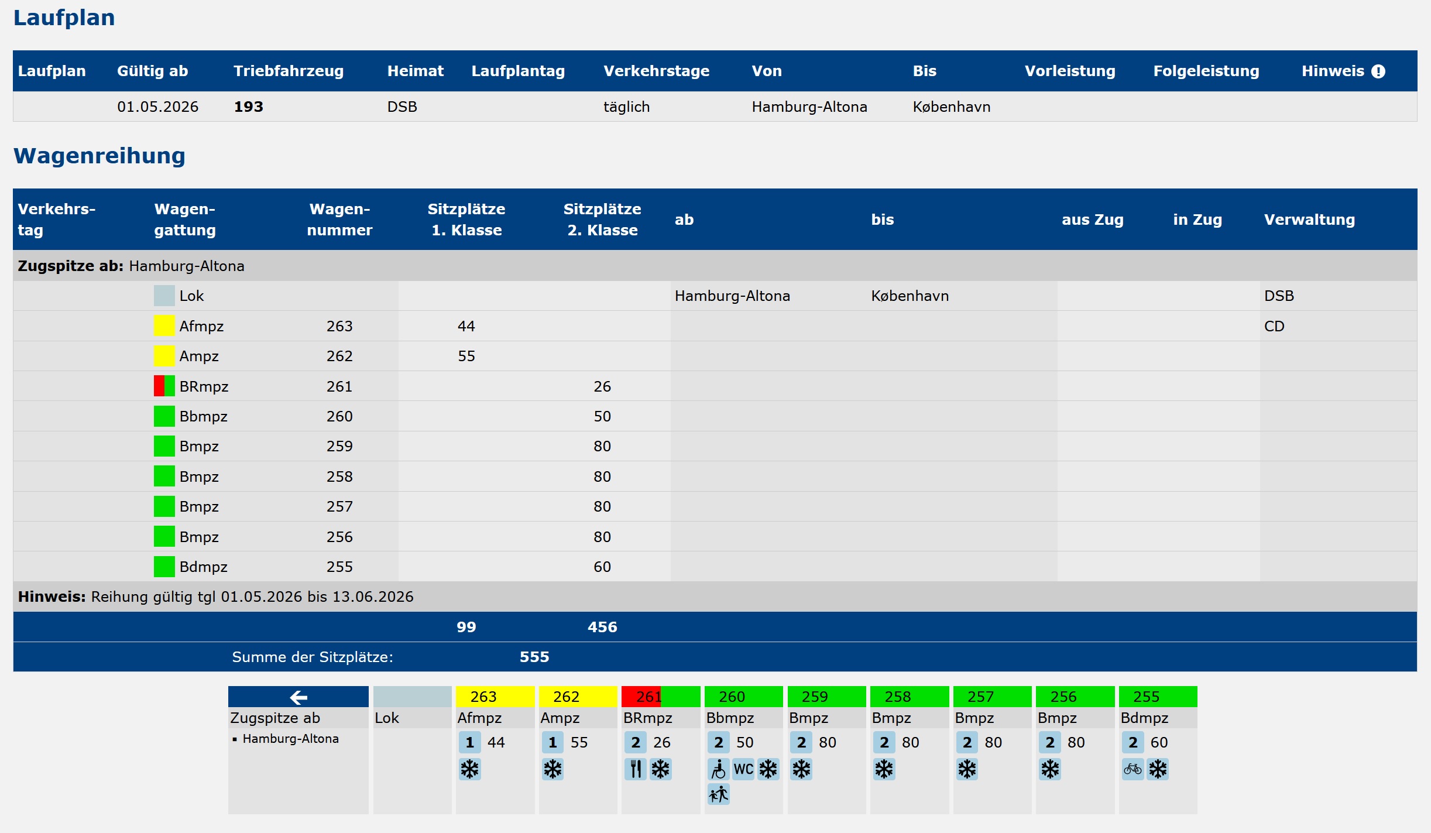
Task: Click the class 1 badge on wagon 262
Action: click(553, 742)
